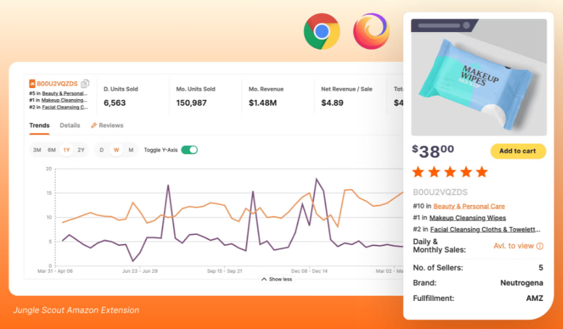
Task: Click the info icon beside Avl. to view
Action: pos(540,246)
